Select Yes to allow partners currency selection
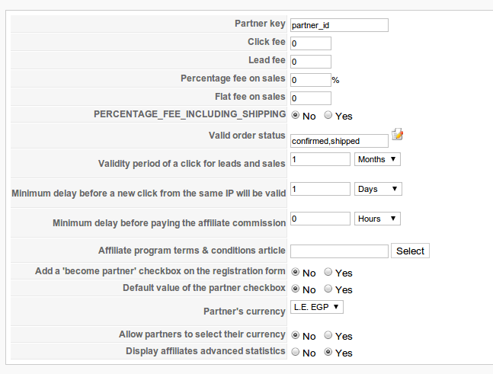 tap(328, 335)
